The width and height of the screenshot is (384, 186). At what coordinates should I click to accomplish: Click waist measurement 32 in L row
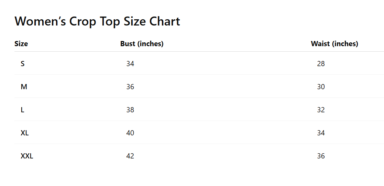pos(321,110)
